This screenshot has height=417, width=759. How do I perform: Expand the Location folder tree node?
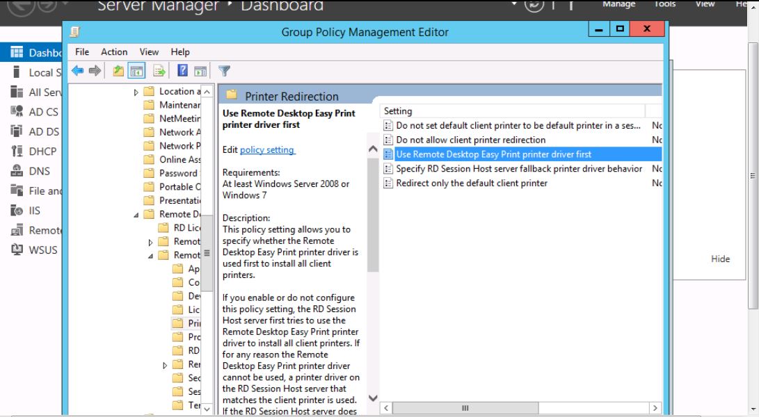tap(137, 92)
